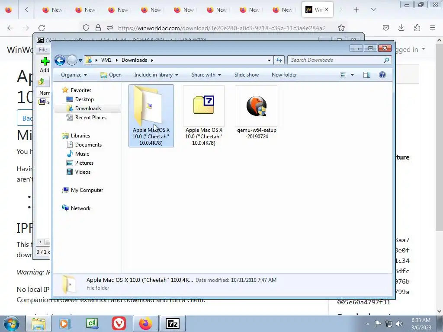The height and width of the screenshot is (332, 443).
Task: Open Explorer help icon
Action: pyautogui.click(x=382, y=75)
